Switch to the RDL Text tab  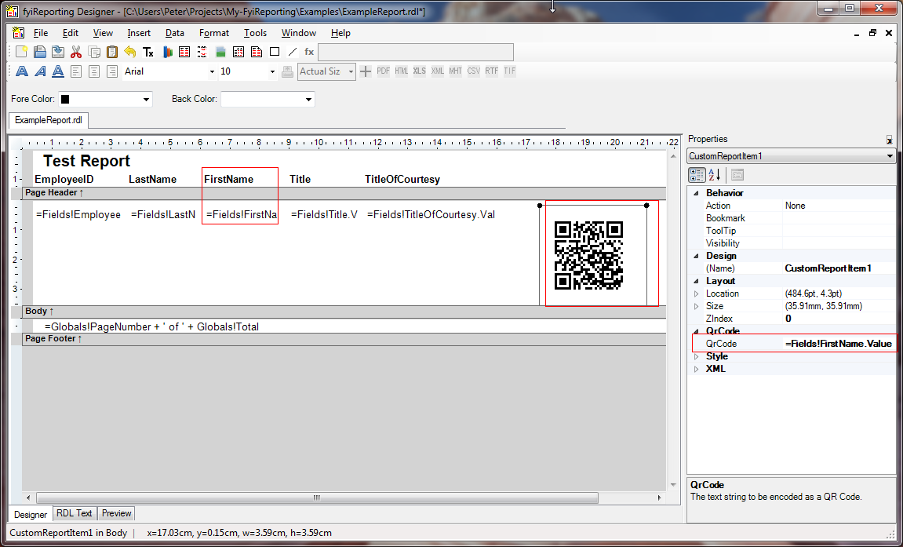point(75,513)
